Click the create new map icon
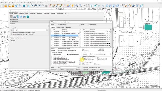Viewport: 162px width, 91px height. [x=2, y=6]
